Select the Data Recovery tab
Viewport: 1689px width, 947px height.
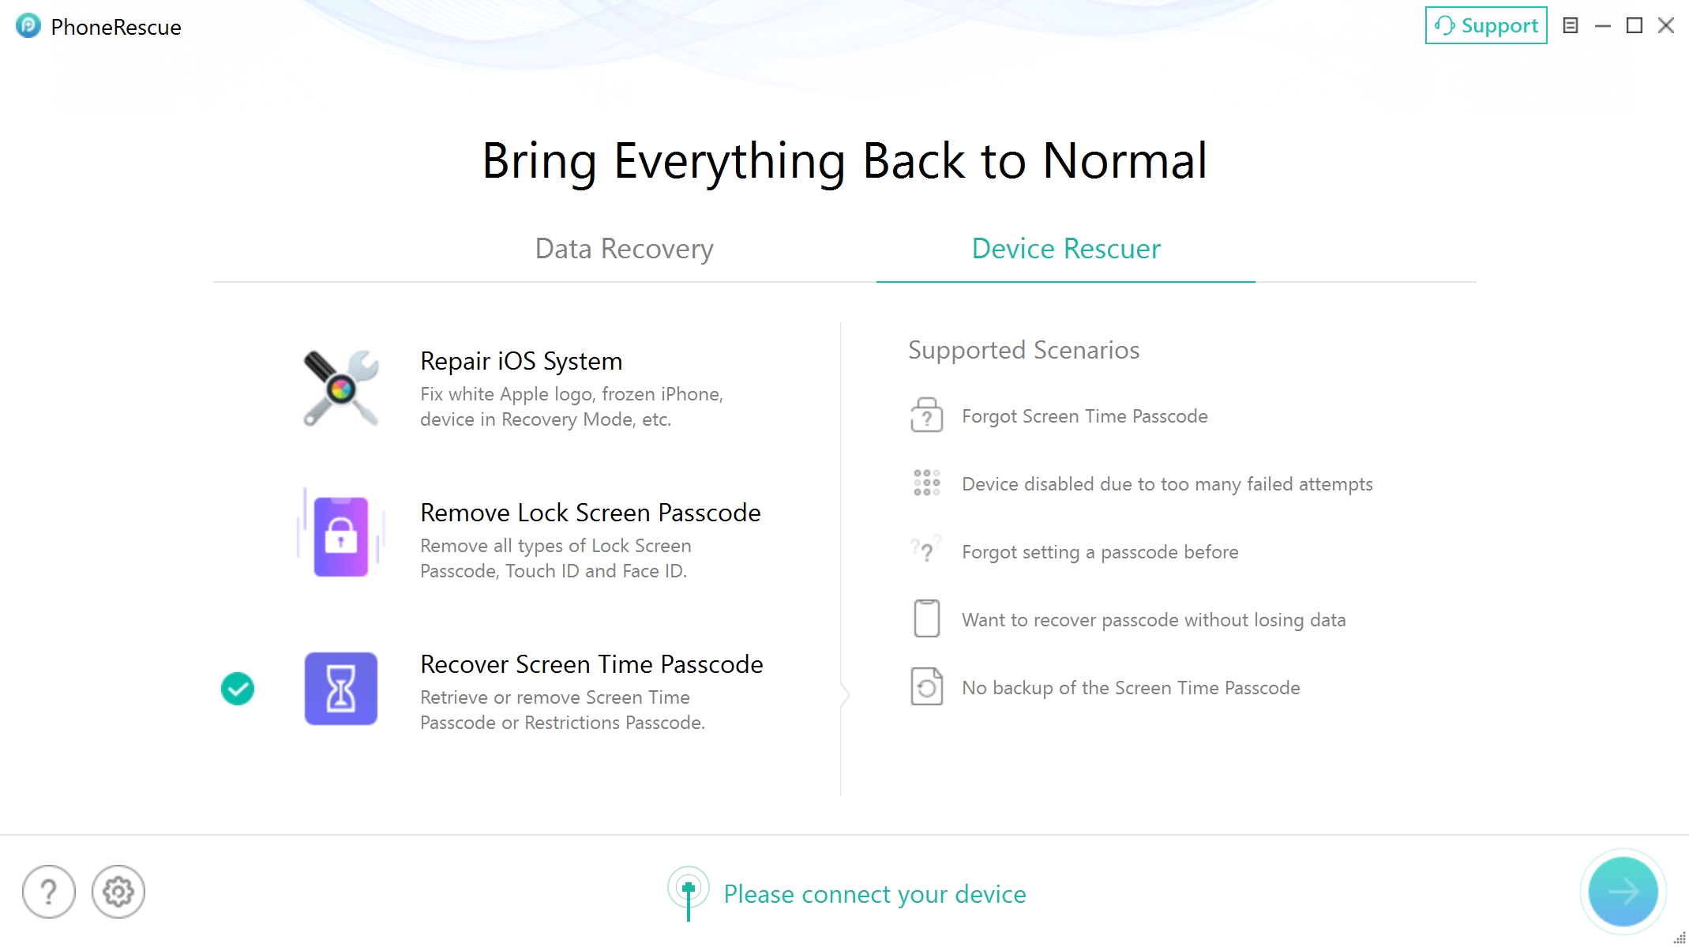coord(624,247)
